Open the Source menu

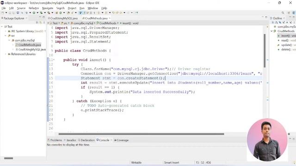[x=21, y=8]
